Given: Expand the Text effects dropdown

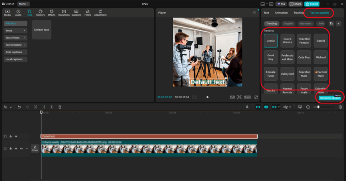Looking at the screenshot, I should (15, 38).
